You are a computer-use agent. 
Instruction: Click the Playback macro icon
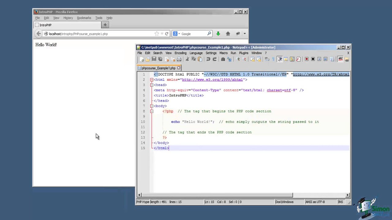tap(319, 59)
